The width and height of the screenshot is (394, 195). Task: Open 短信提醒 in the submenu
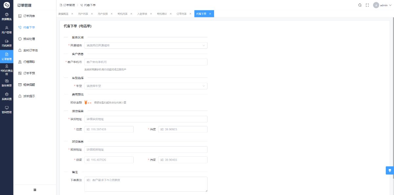coord(35,85)
